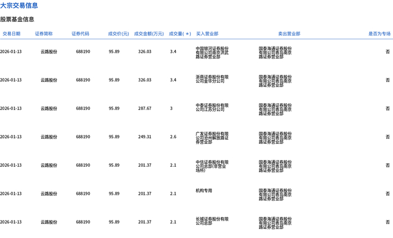Viewport: 393px width, 238px height.
Task: Click buyer 中国银河证券 南京洪武路证券营业部
Action: [x=212, y=53]
